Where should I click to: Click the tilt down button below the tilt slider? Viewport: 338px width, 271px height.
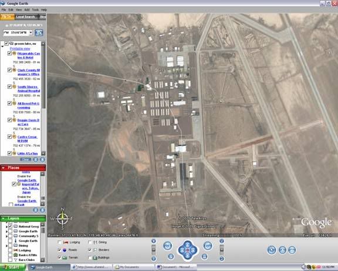(222, 259)
